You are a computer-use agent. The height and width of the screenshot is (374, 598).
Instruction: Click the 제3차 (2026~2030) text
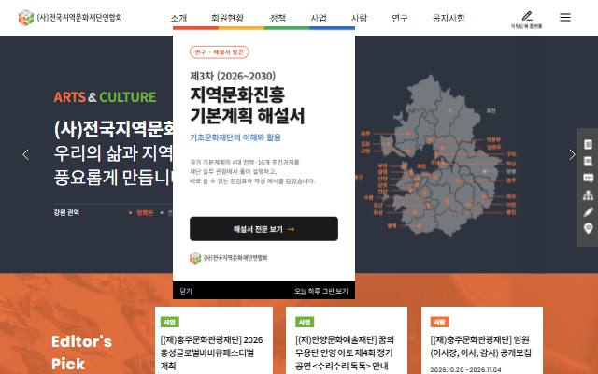233,76
